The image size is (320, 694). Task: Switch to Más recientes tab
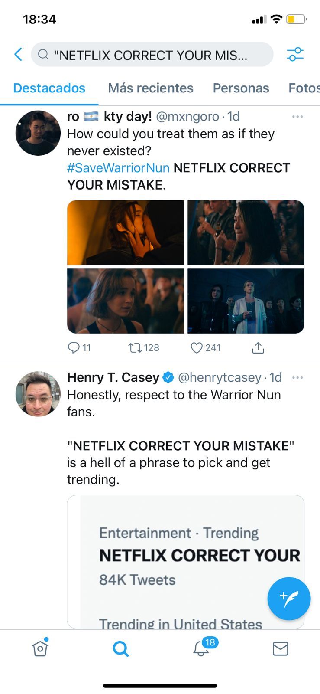(151, 88)
